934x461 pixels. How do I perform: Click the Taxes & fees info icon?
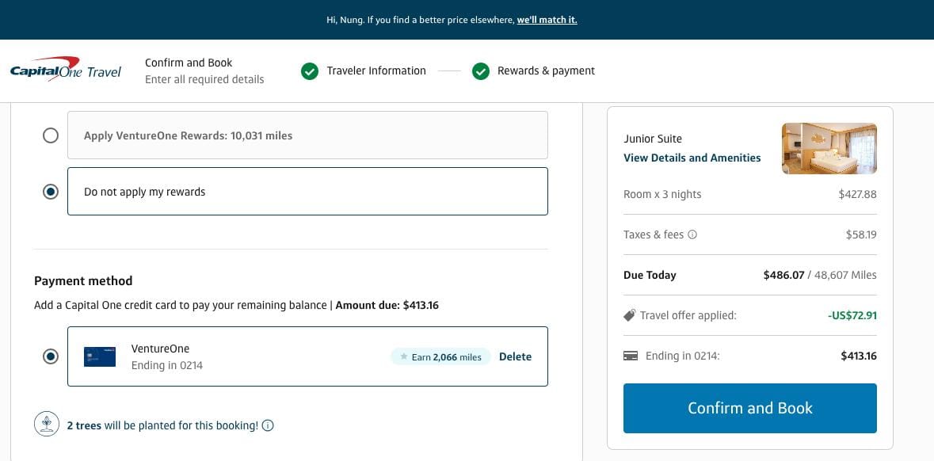pos(692,234)
